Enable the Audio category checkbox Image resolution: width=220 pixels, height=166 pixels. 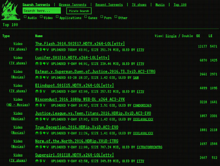point(25,17)
